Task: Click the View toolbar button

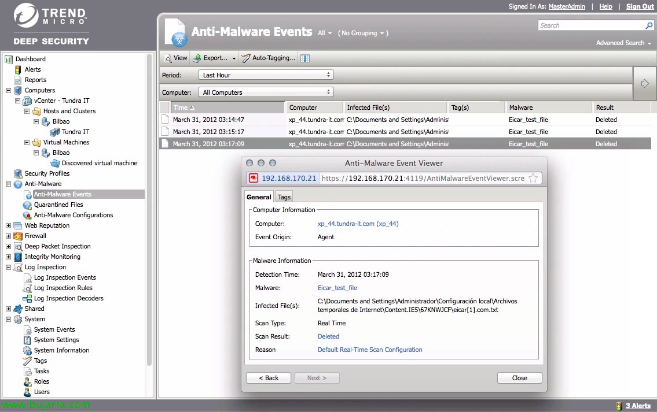Action: tap(175, 58)
